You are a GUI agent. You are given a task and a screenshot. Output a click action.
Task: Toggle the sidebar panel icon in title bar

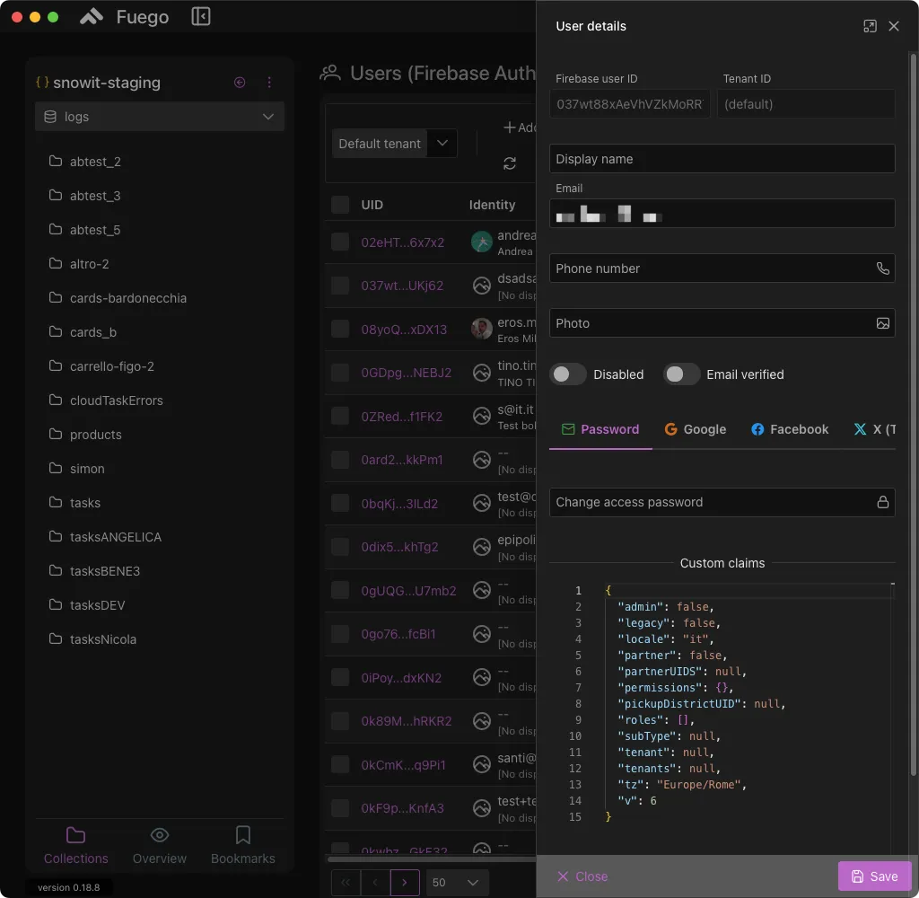tap(200, 15)
